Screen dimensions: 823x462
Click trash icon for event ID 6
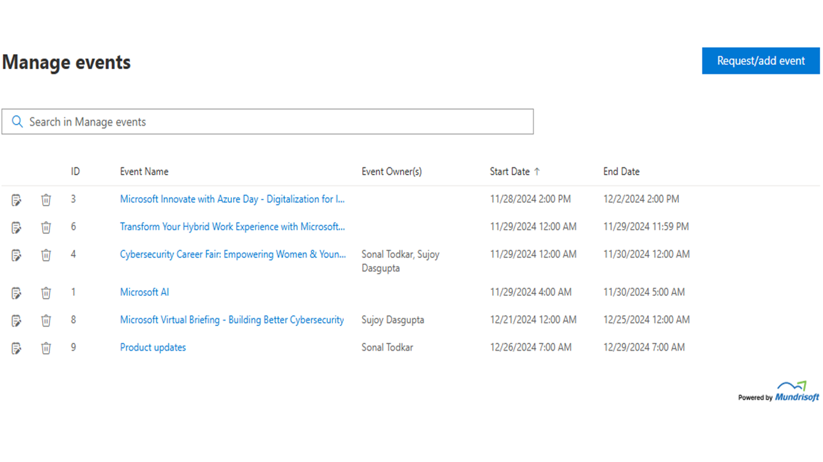pyautogui.click(x=46, y=227)
